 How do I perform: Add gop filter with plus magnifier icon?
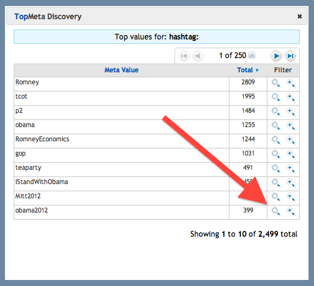point(290,155)
